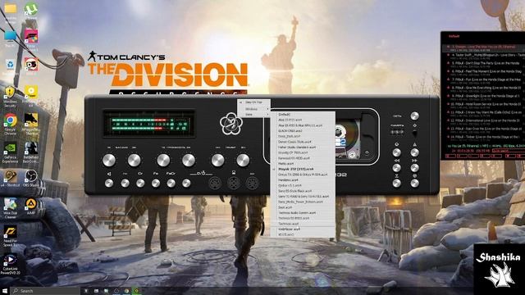Screen dimensions: 525x295
Task: Select playlist track 3 Eminem Love The Way You Lie
Action: click(484, 48)
